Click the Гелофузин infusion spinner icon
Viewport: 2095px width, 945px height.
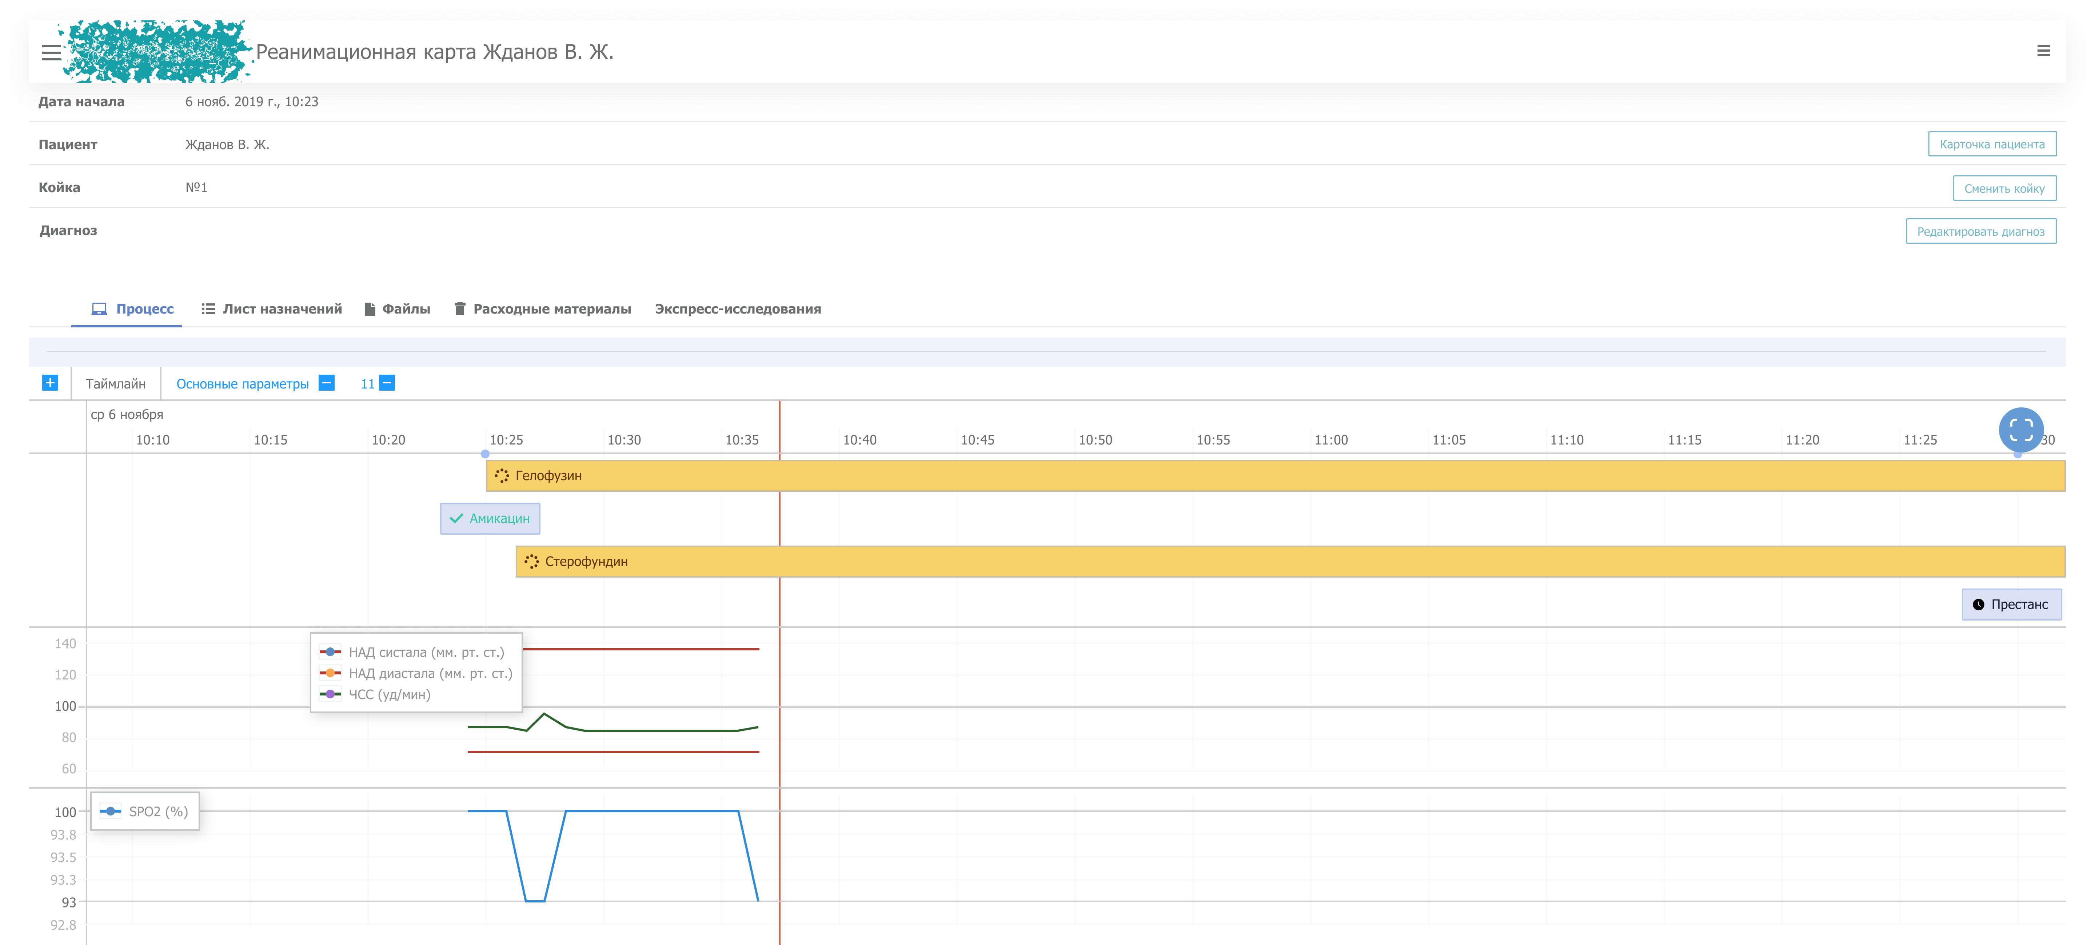pos(502,476)
